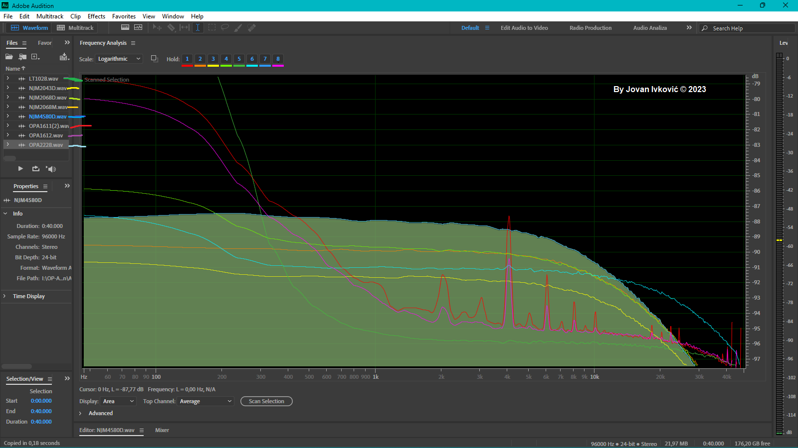Select the Default workspace
The width and height of the screenshot is (798, 448).
tap(470, 28)
